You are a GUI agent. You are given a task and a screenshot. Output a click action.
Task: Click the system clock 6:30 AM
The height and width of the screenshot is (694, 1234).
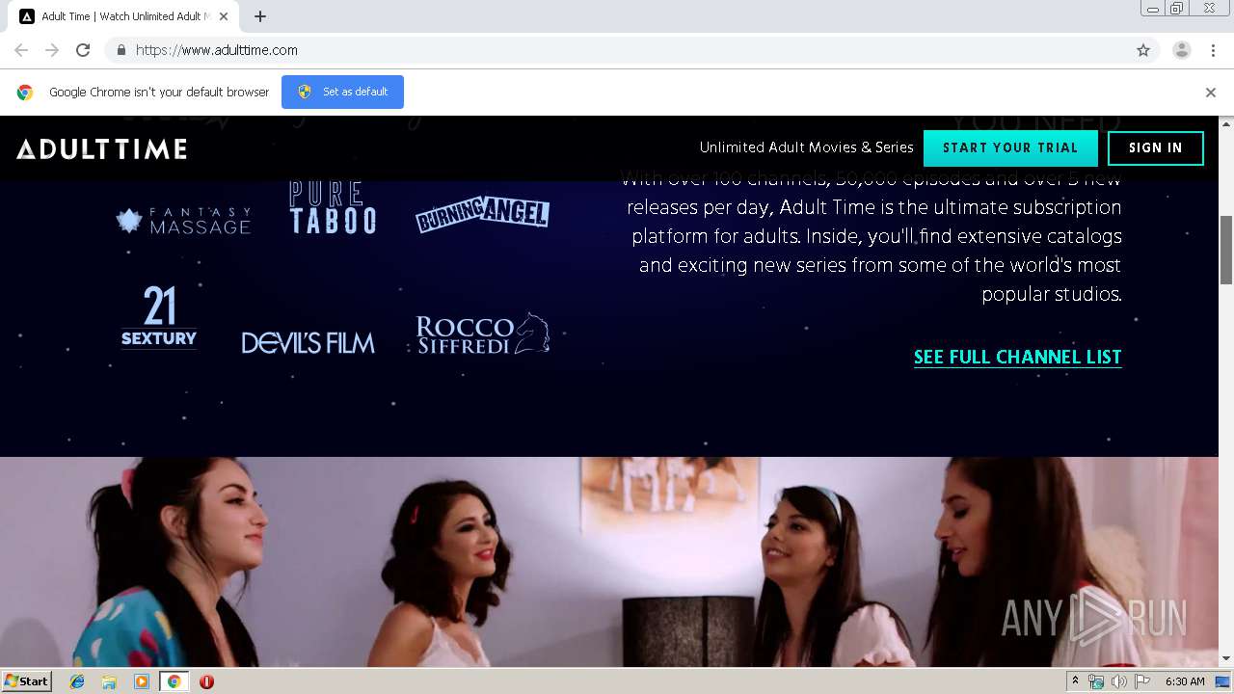point(1185,681)
